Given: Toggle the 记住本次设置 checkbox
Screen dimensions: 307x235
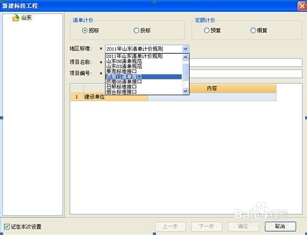Looking at the screenshot, I should click(7, 226).
